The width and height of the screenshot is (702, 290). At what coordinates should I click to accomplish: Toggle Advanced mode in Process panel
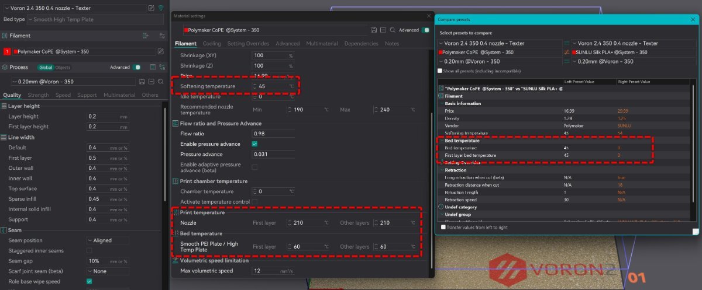[x=137, y=67]
